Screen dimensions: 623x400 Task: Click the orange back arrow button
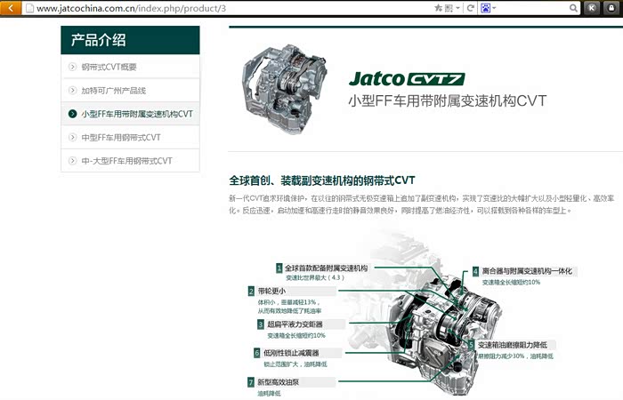[x=11, y=7]
